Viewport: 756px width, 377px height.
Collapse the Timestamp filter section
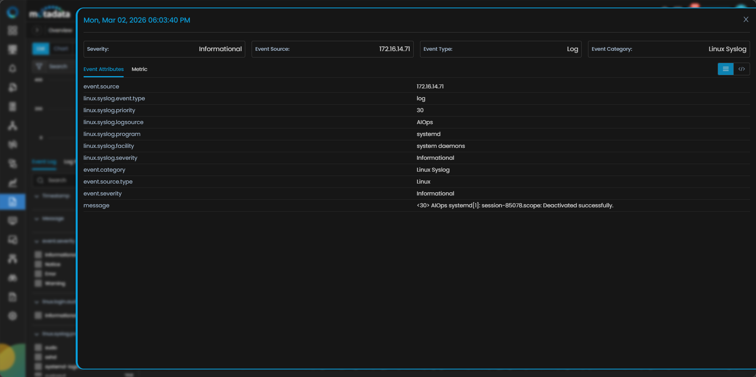click(x=36, y=196)
